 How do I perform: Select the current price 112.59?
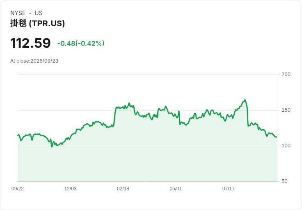(30, 43)
